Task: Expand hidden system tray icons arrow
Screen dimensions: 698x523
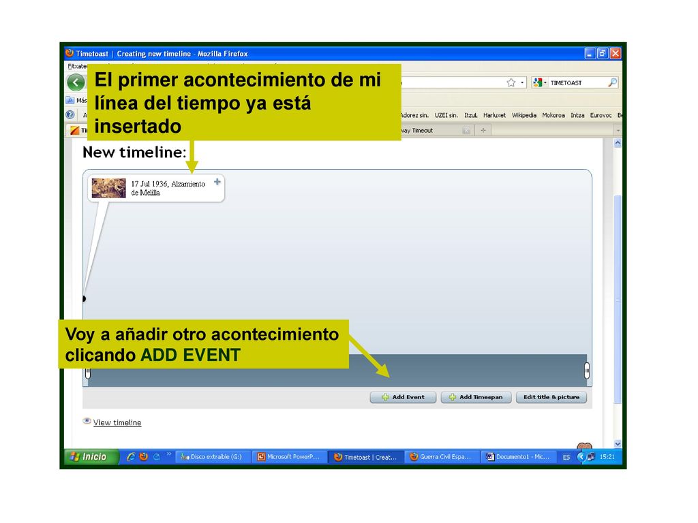Action: pyautogui.click(x=581, y=457)
